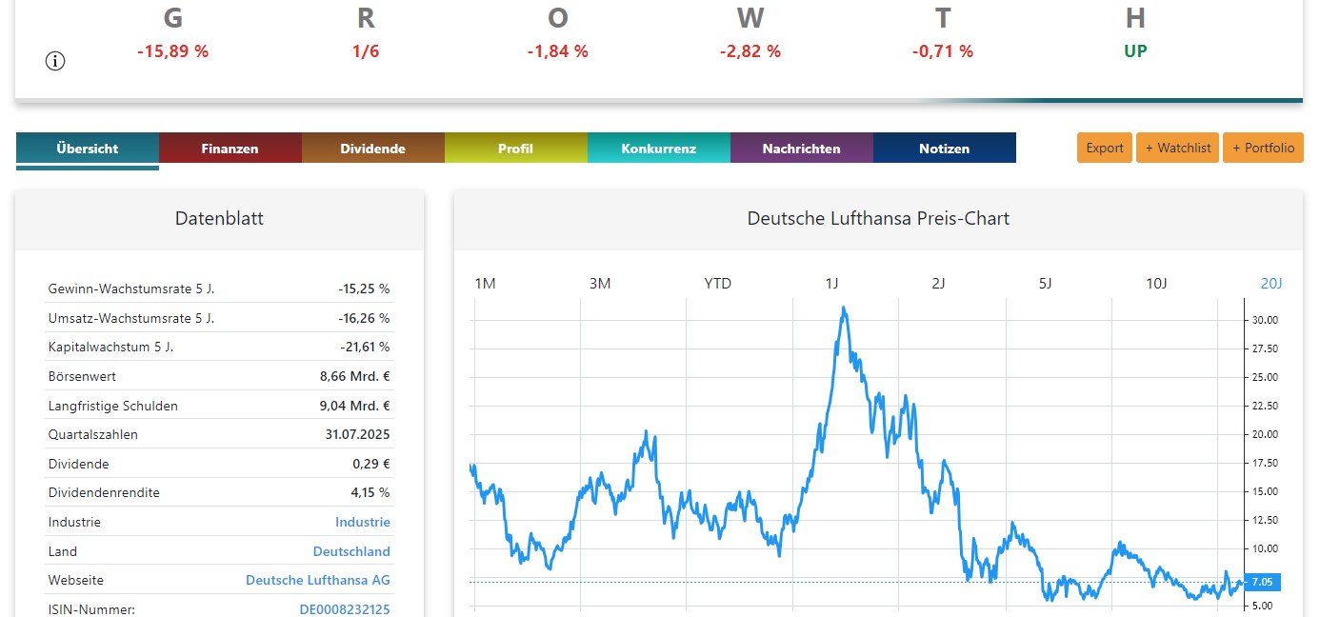This screenshot has height=617, width=1320.
Task: Click the O score -1,84 %
Action: coord(558,51)
